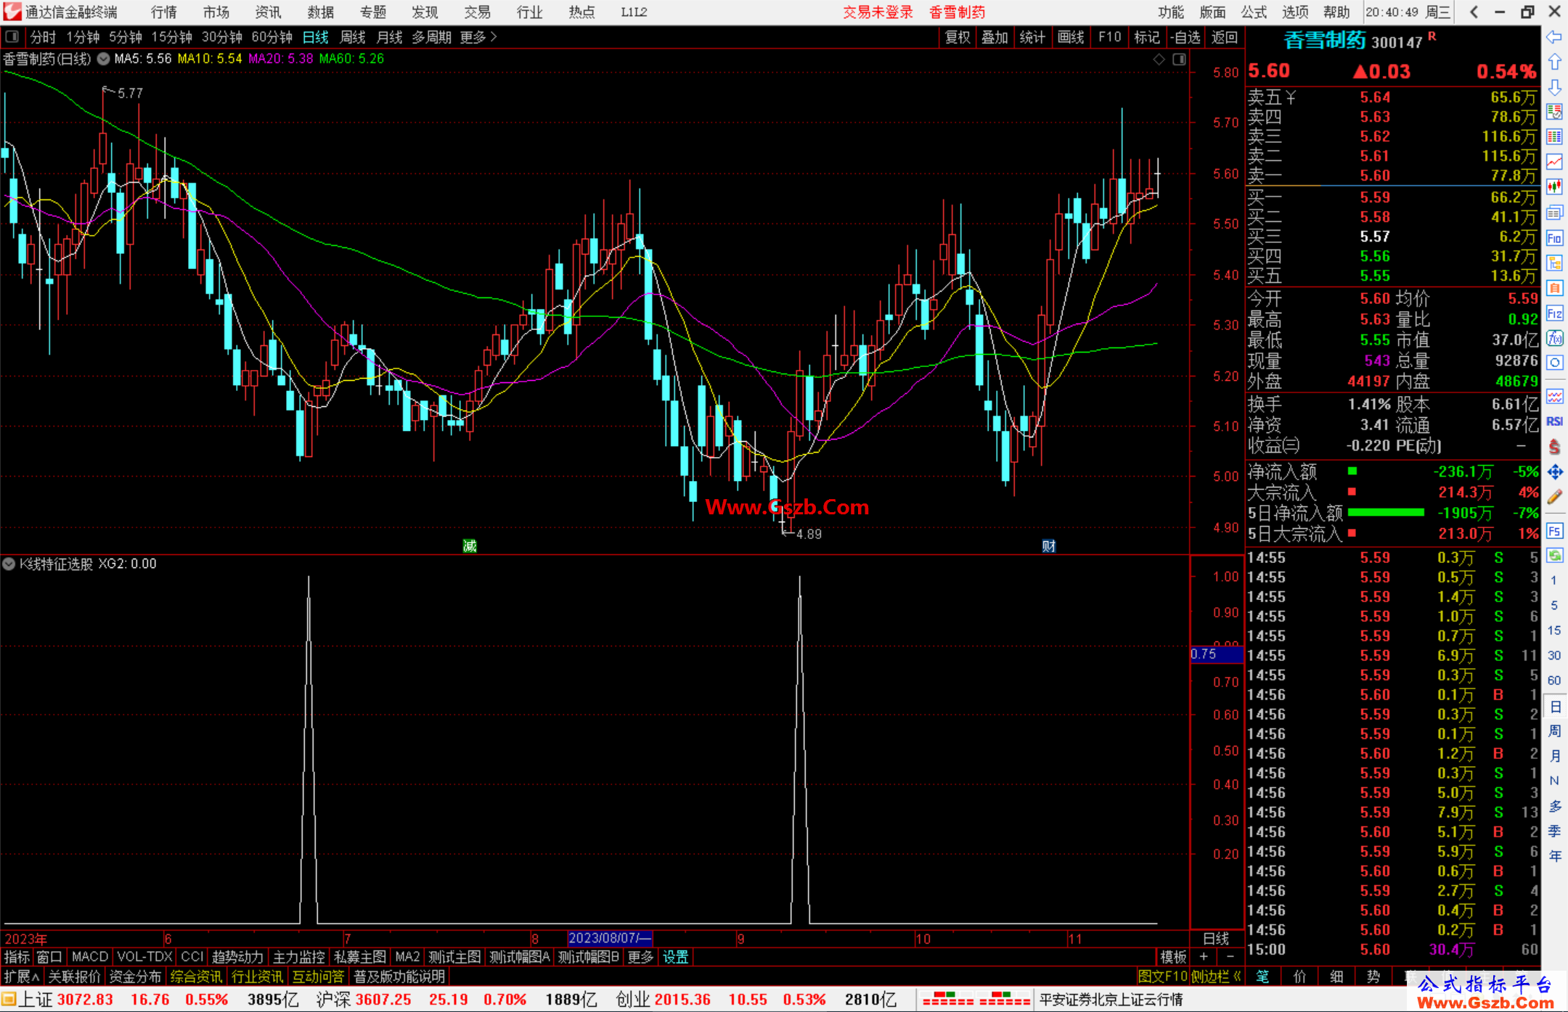
Task: Click the stacked windows sidebar icon
Action: pos(1554,213)
